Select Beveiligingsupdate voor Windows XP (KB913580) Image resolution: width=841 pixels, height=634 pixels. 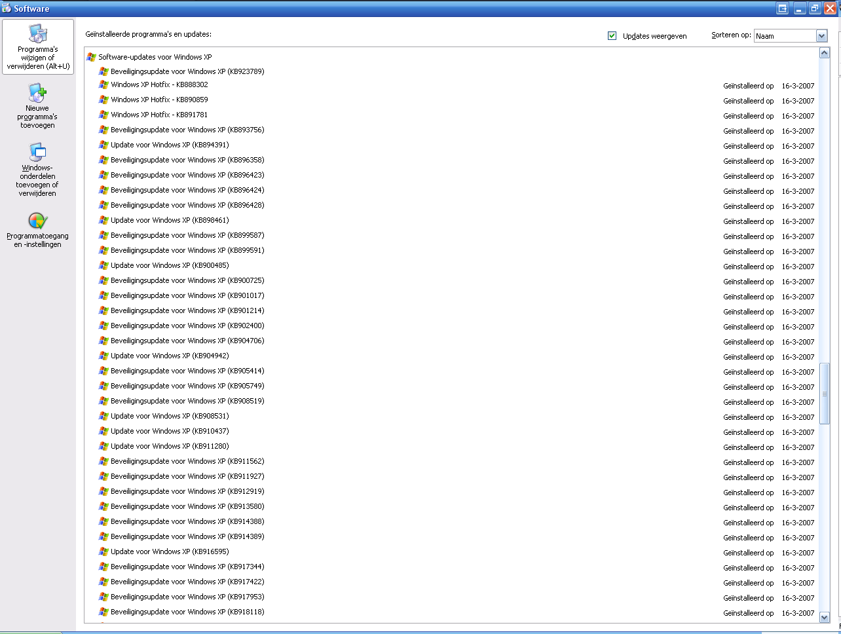187,506
